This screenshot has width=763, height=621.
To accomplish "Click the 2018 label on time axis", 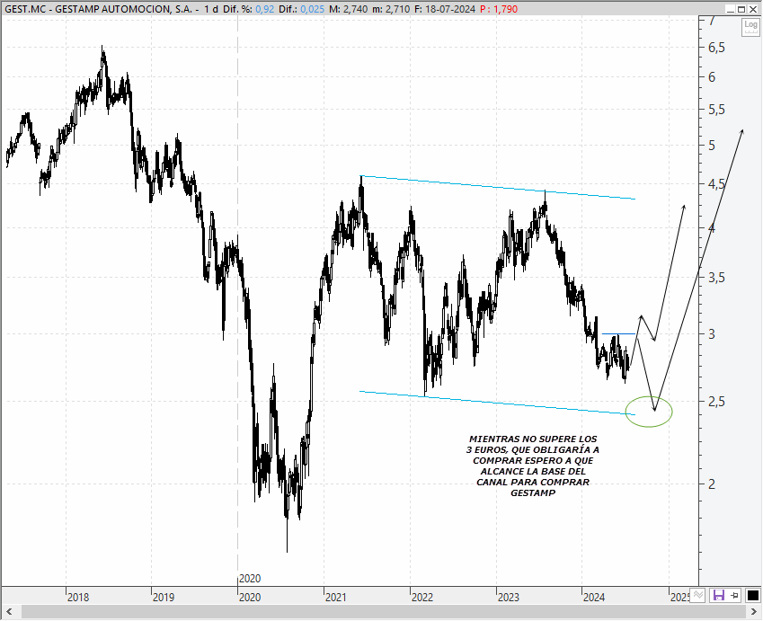I will (78, 597).
